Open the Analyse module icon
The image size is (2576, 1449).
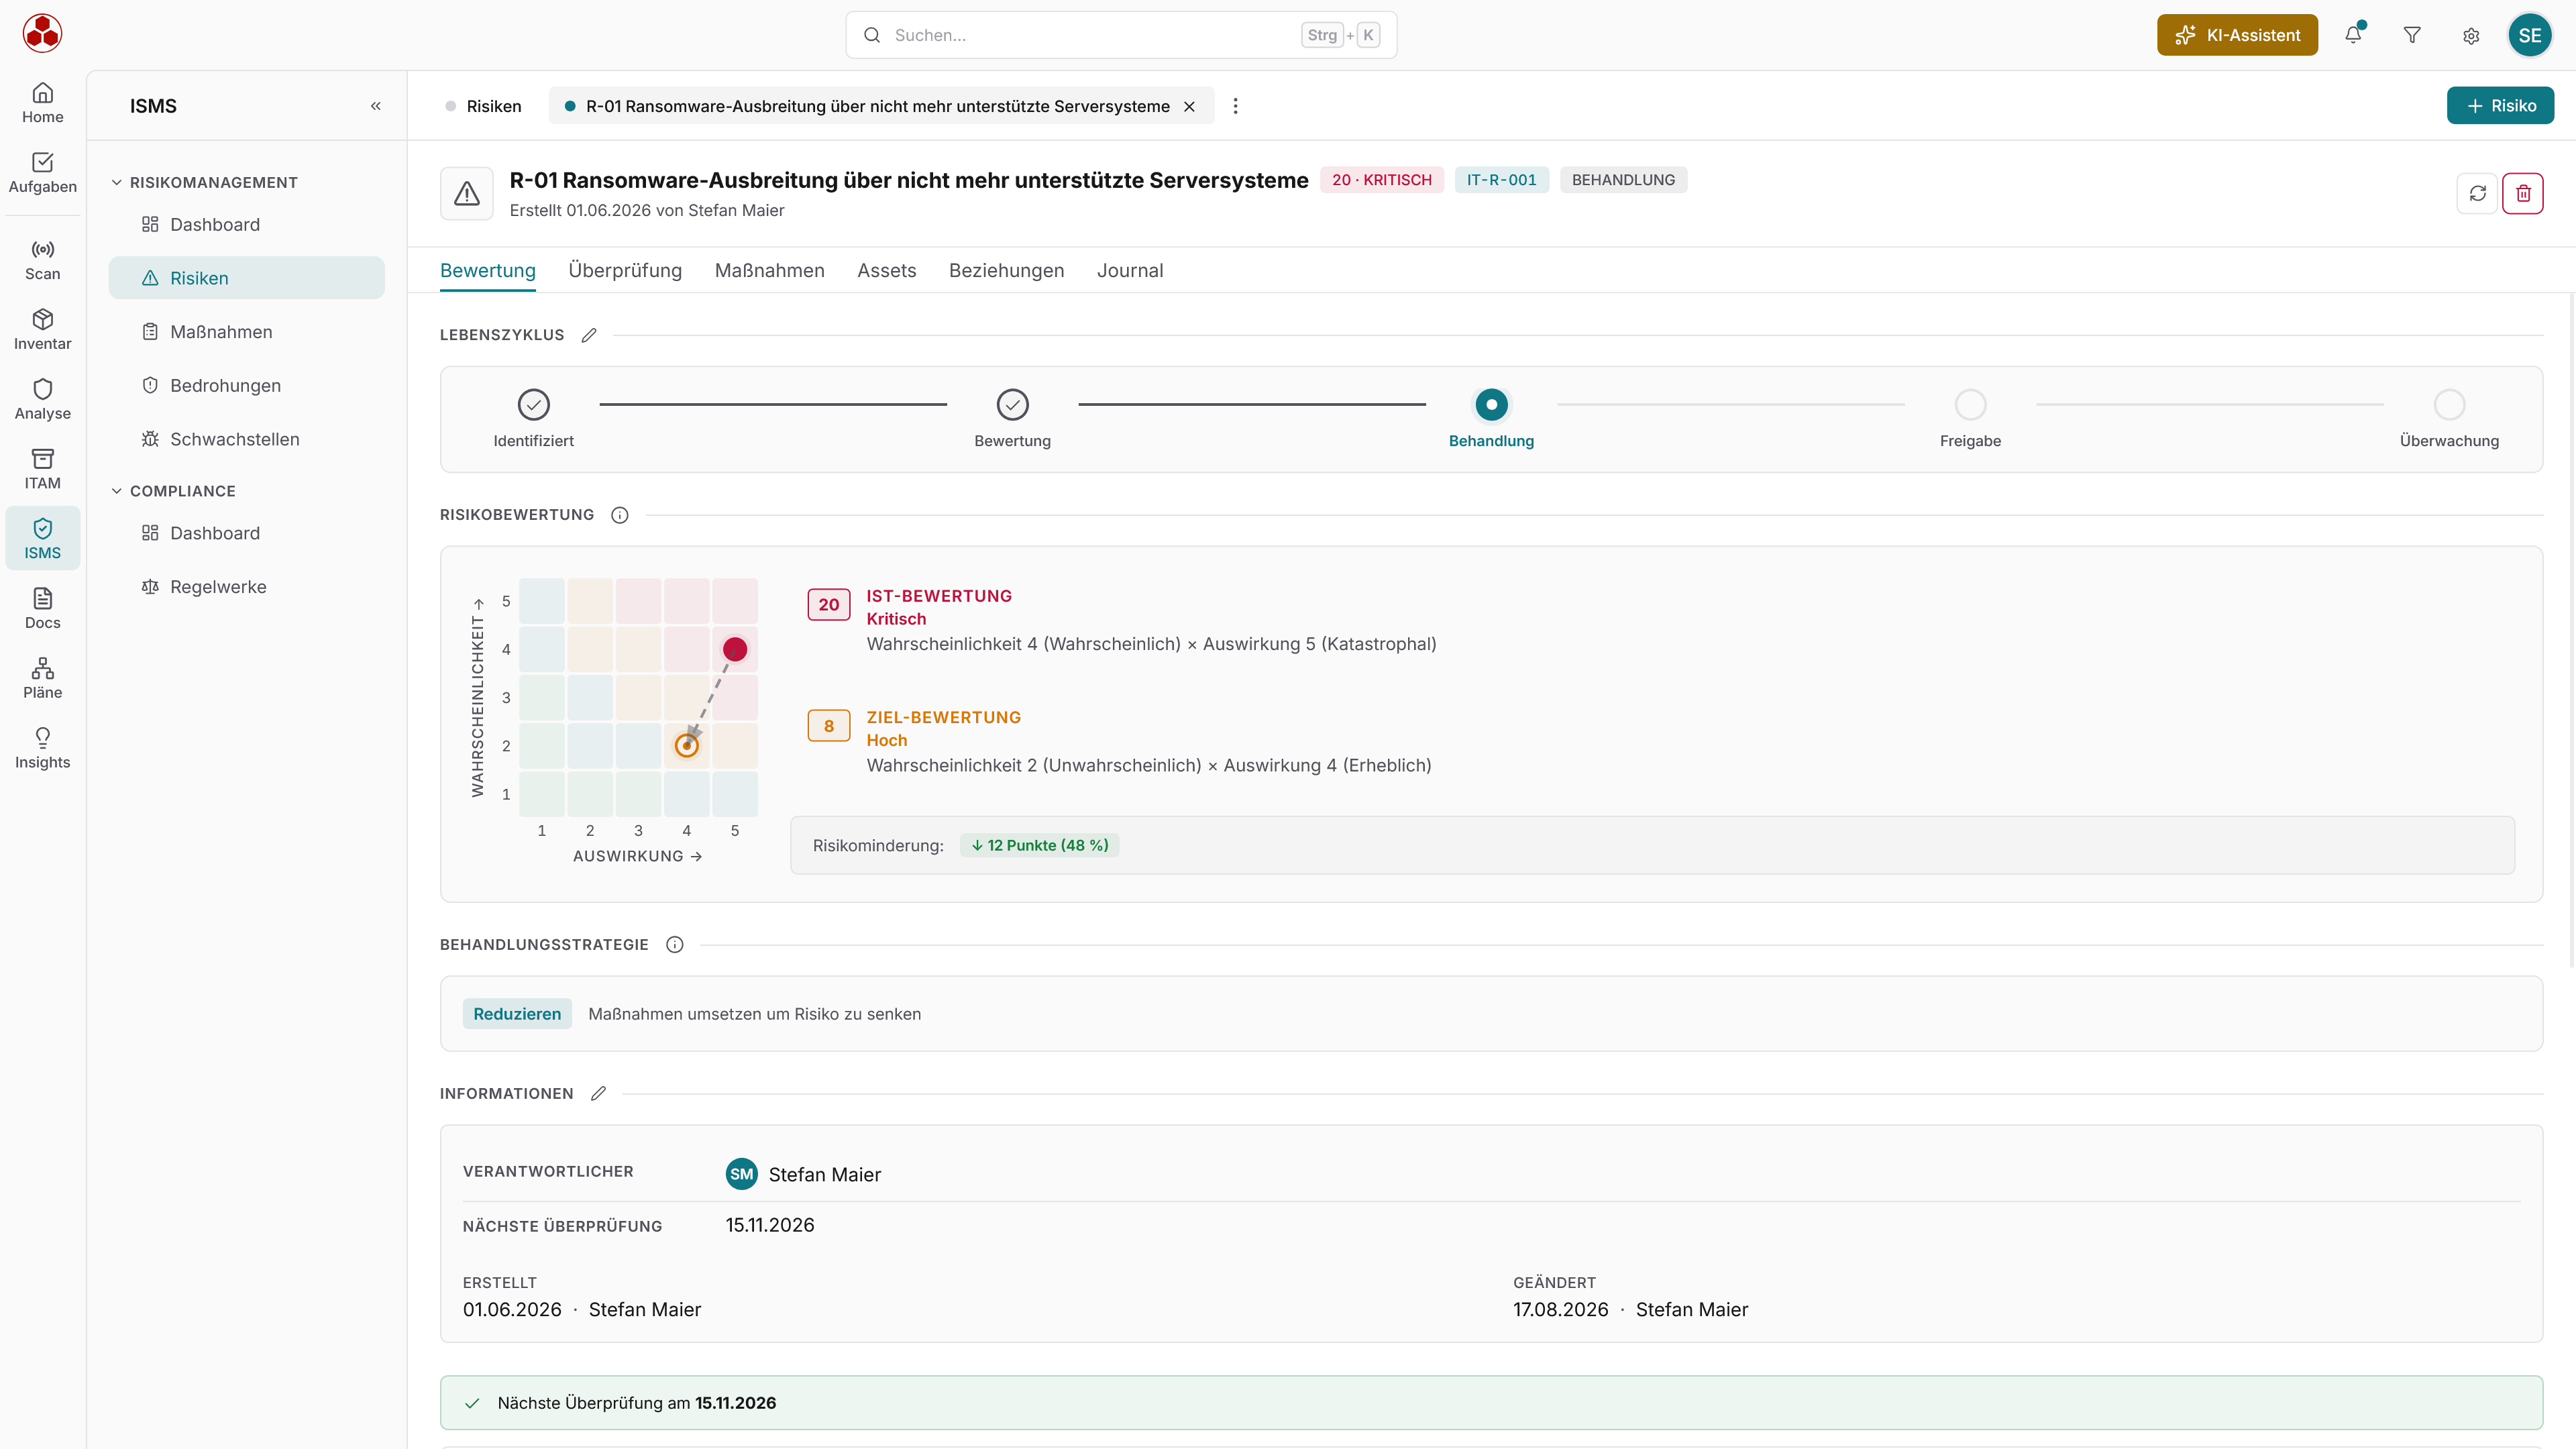click(x=42, y=400)
